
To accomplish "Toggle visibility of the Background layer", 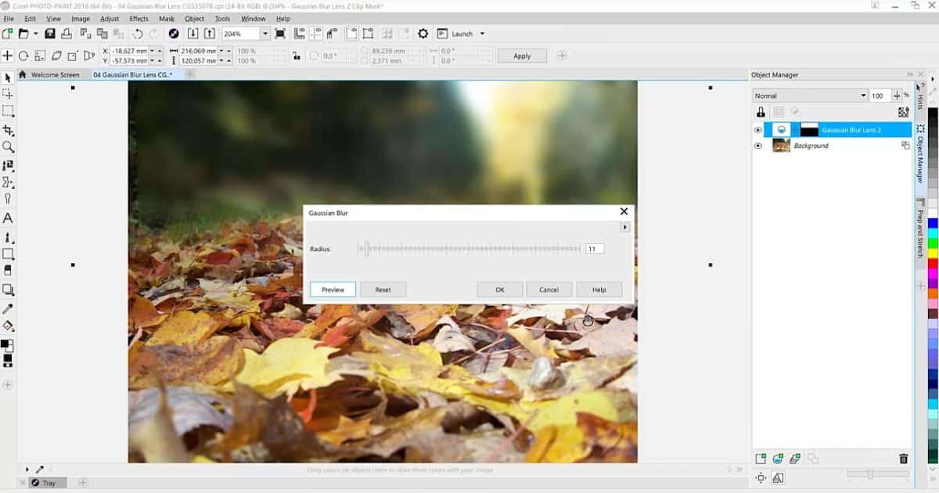I will (x=757, y=146).
